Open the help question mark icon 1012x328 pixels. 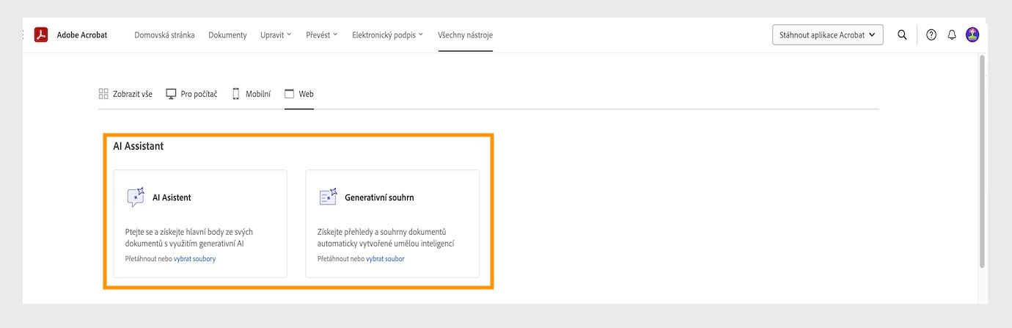[931, 34]
